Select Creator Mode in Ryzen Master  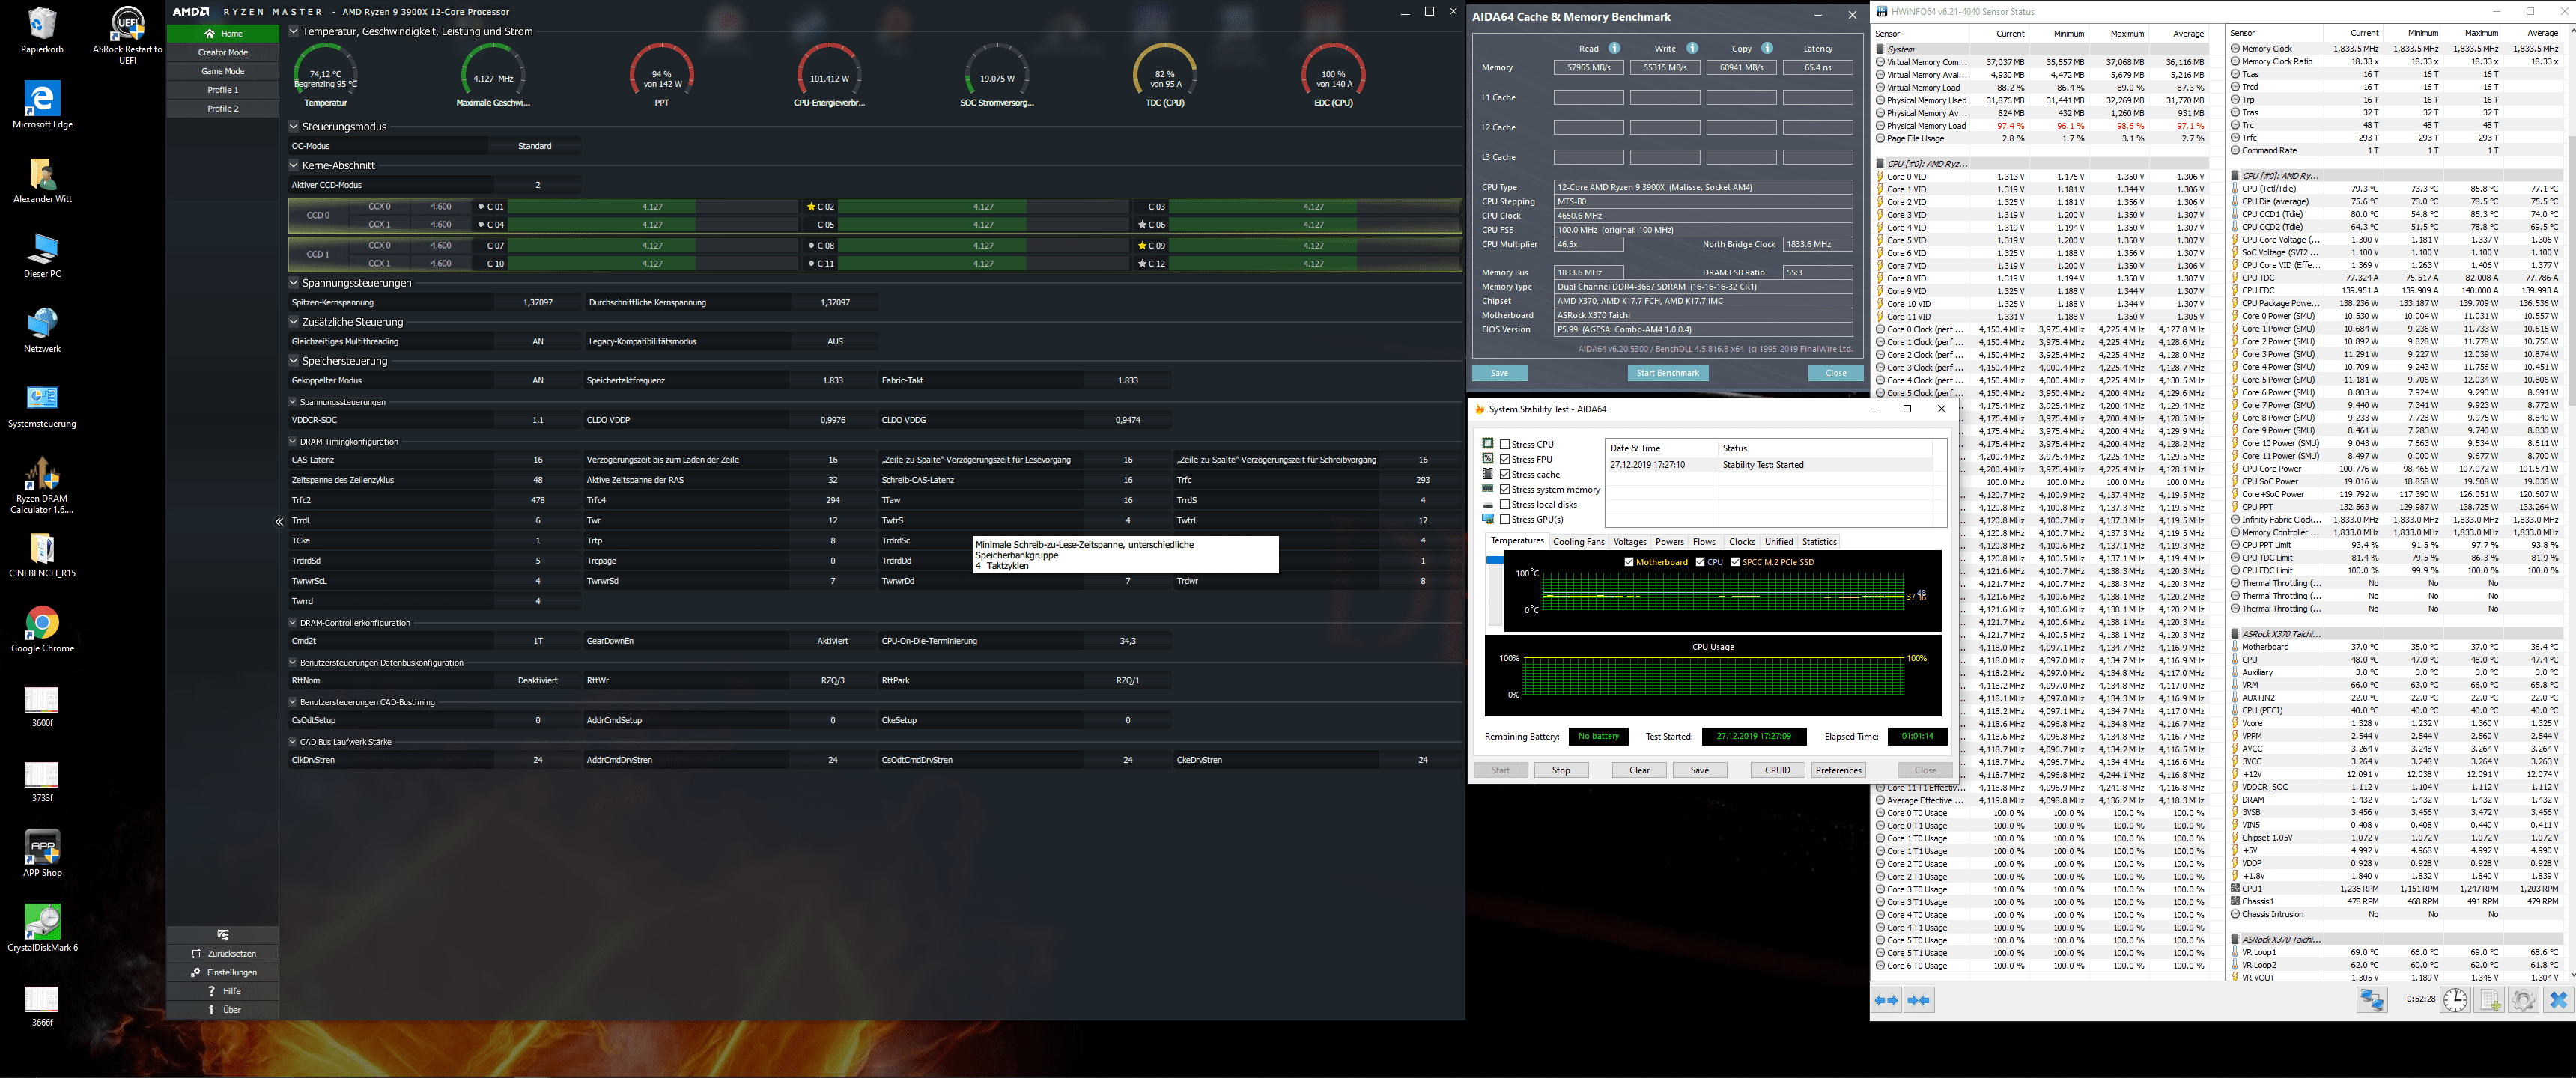pos(223,52)
